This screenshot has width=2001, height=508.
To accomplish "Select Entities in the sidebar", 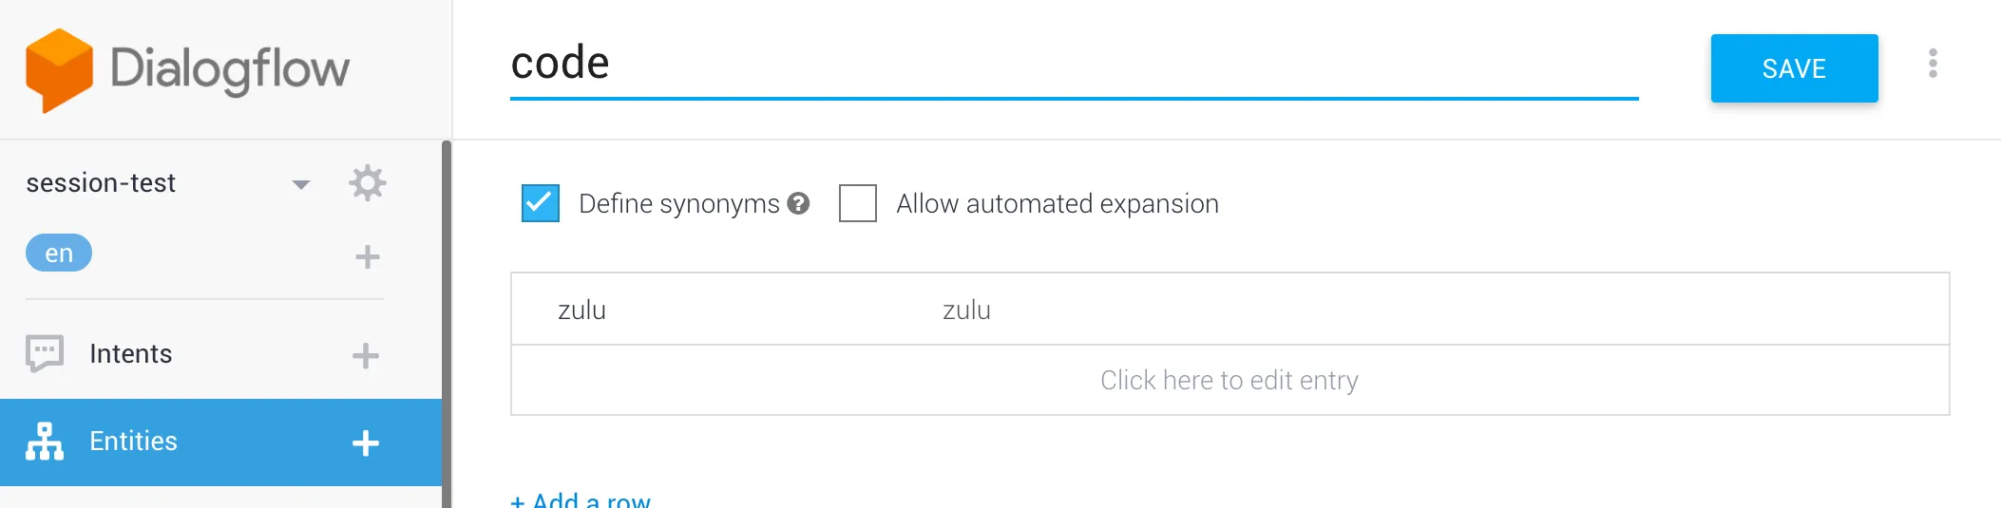I will 133,442.
